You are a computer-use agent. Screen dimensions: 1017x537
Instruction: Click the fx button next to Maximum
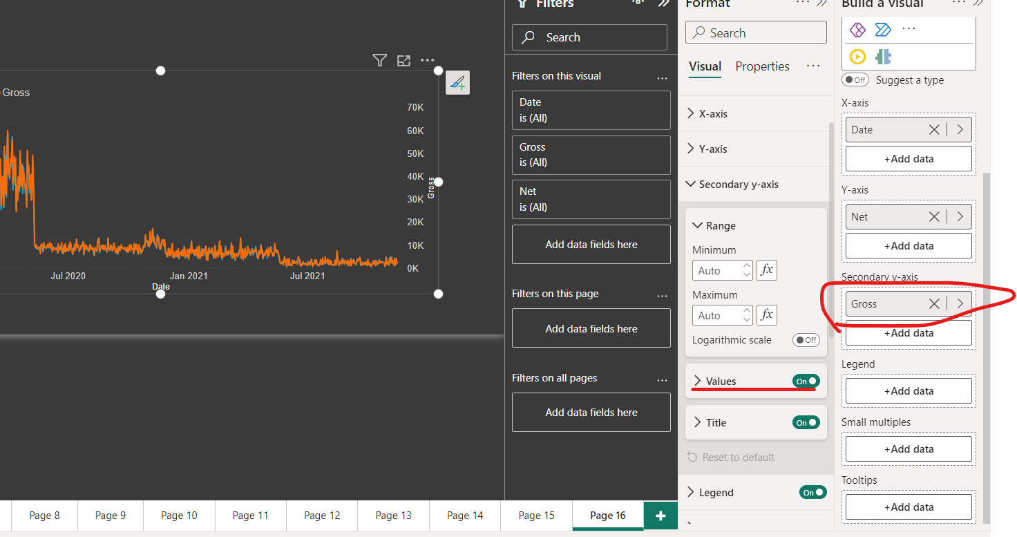(767, 315)
